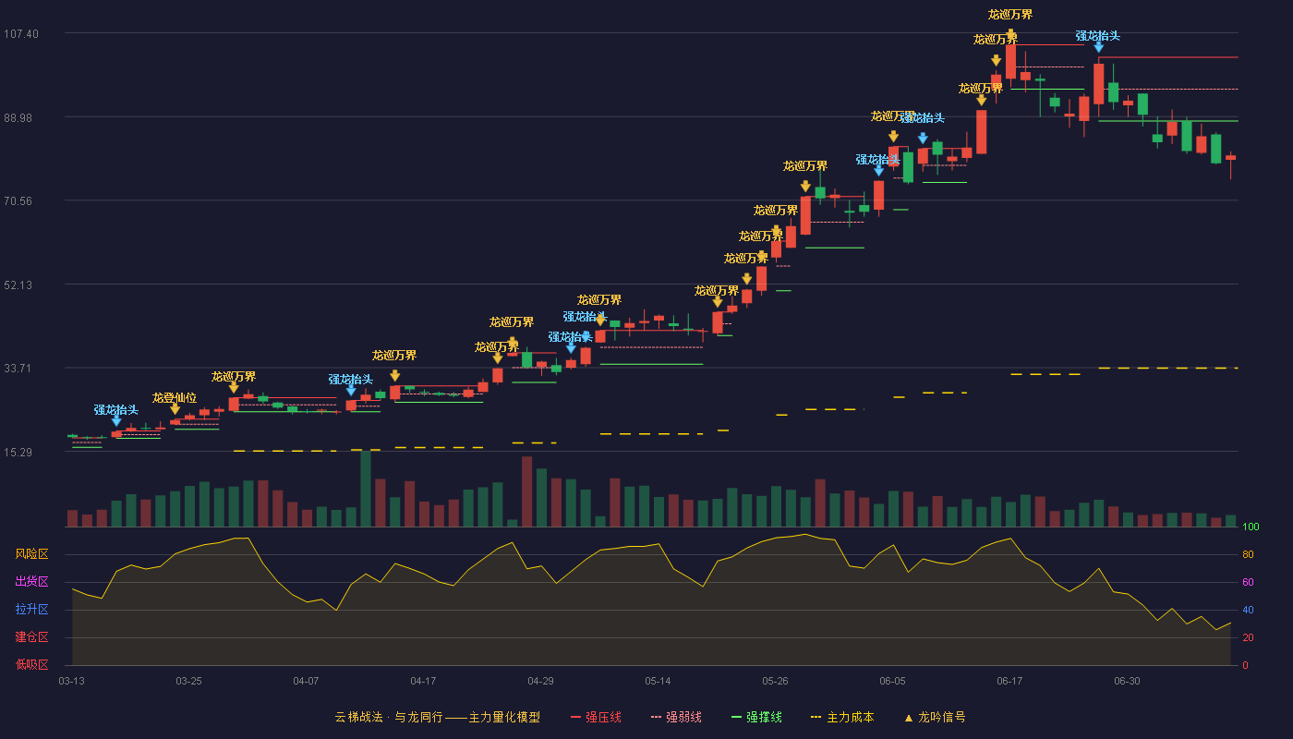Toggle the 强弱线 legend item
The height and width of the screenshot is (739, 1293).
coord(676,717)
